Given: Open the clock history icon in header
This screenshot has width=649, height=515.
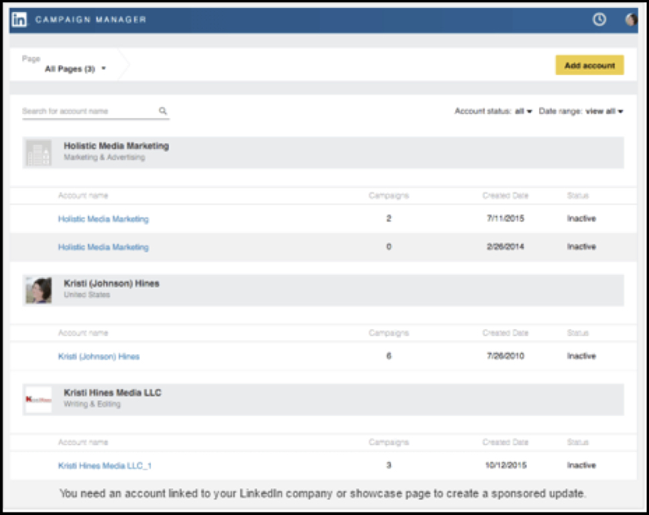Looking at the screenshot, I should click(599, 19).
